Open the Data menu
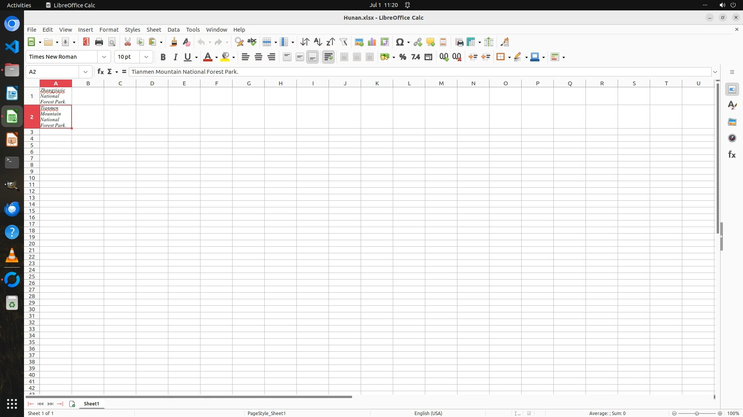Image resolution: width=743 pixels, height=417 pixels. tap(173, 30)
